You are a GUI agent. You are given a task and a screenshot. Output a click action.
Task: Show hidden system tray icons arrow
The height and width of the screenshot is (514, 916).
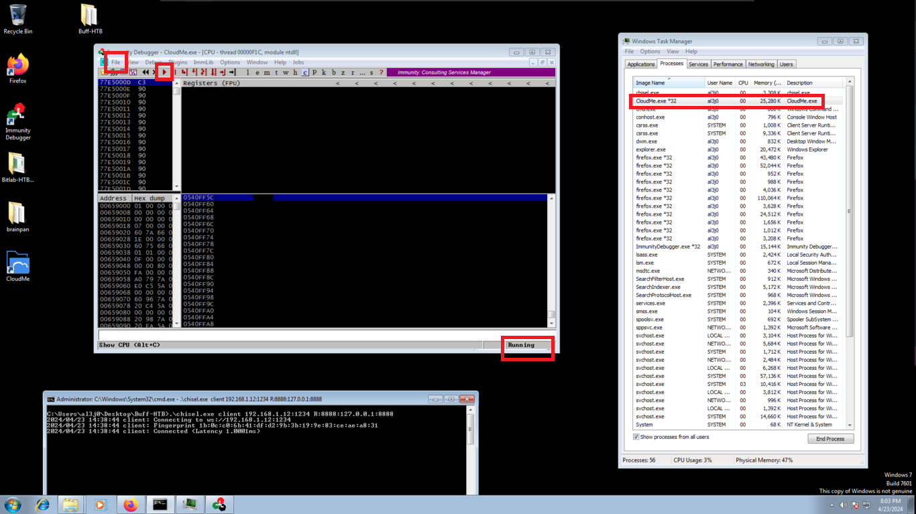832,505
